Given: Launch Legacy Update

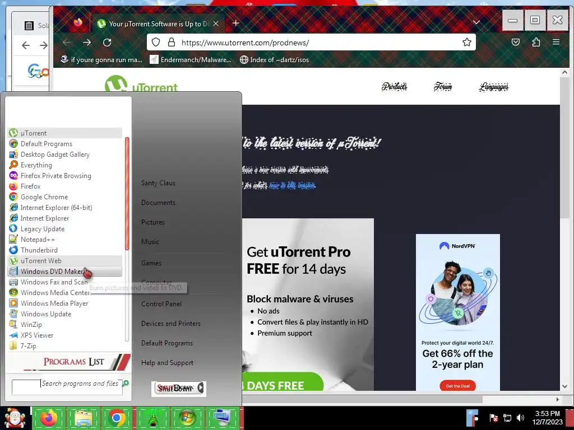Looking at the screenshot, I should 65,228.
